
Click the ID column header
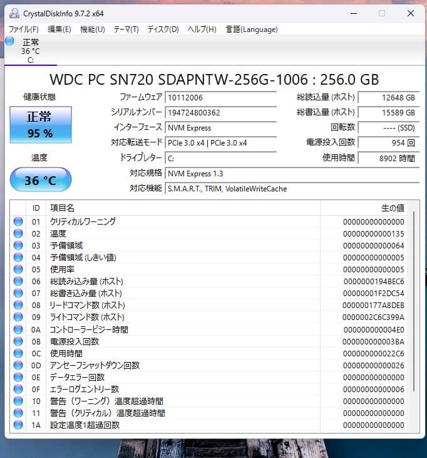click(36, 208)
